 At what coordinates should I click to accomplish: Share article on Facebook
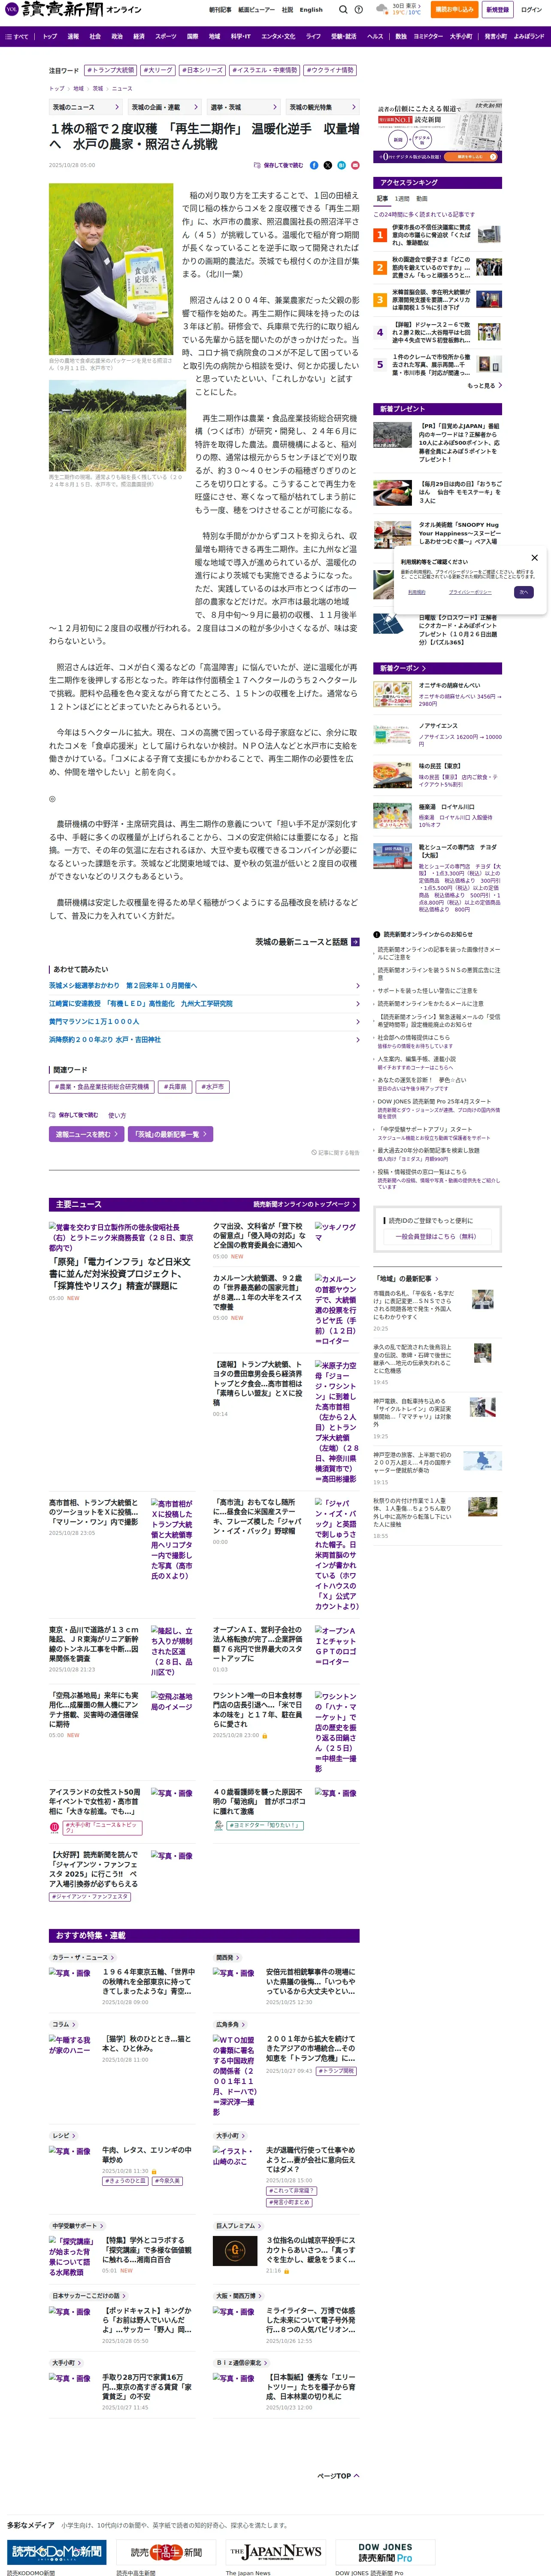[x=314, y=165]
